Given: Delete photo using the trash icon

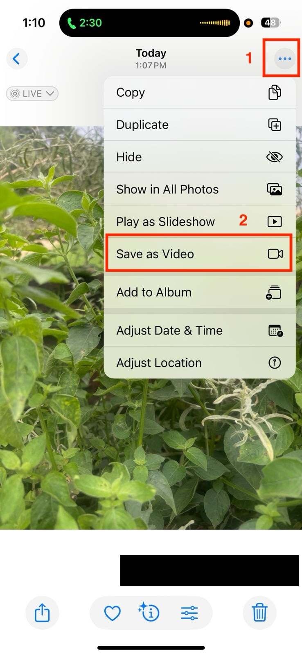Looking at the screenshot, I should pyautogui.click(x=259, y=613).
